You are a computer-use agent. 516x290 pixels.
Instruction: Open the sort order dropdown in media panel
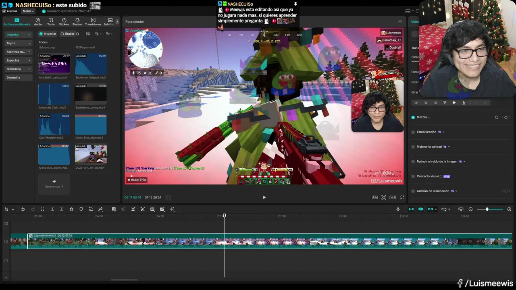(x=98, y=34)
